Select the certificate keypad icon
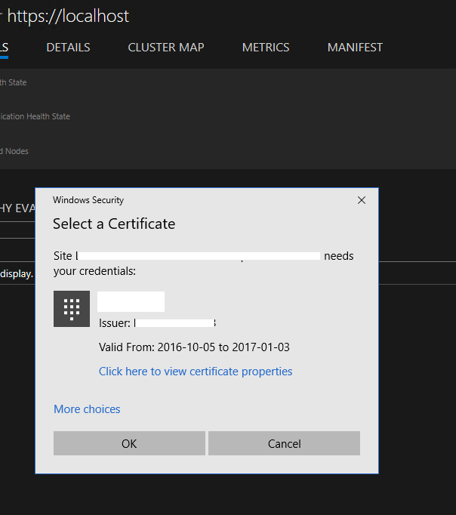This screenshot has height=515, width=456. click(72, 309)
